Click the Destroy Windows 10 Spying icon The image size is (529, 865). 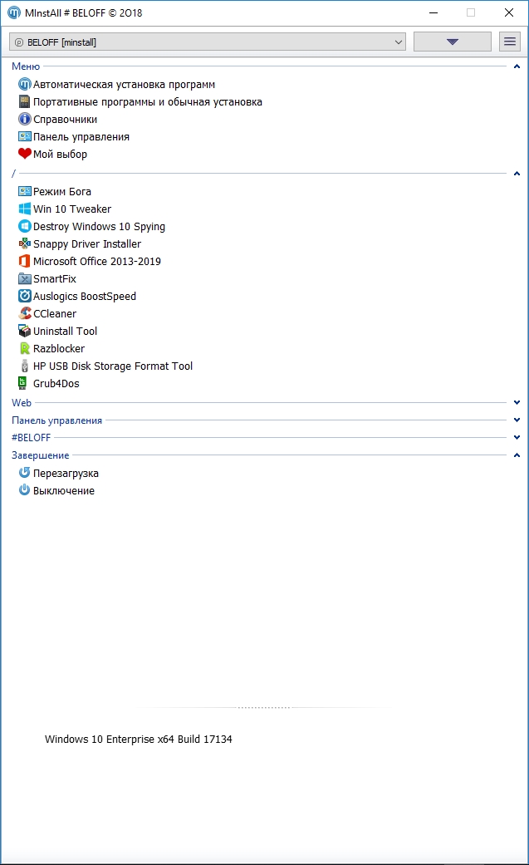24,226
